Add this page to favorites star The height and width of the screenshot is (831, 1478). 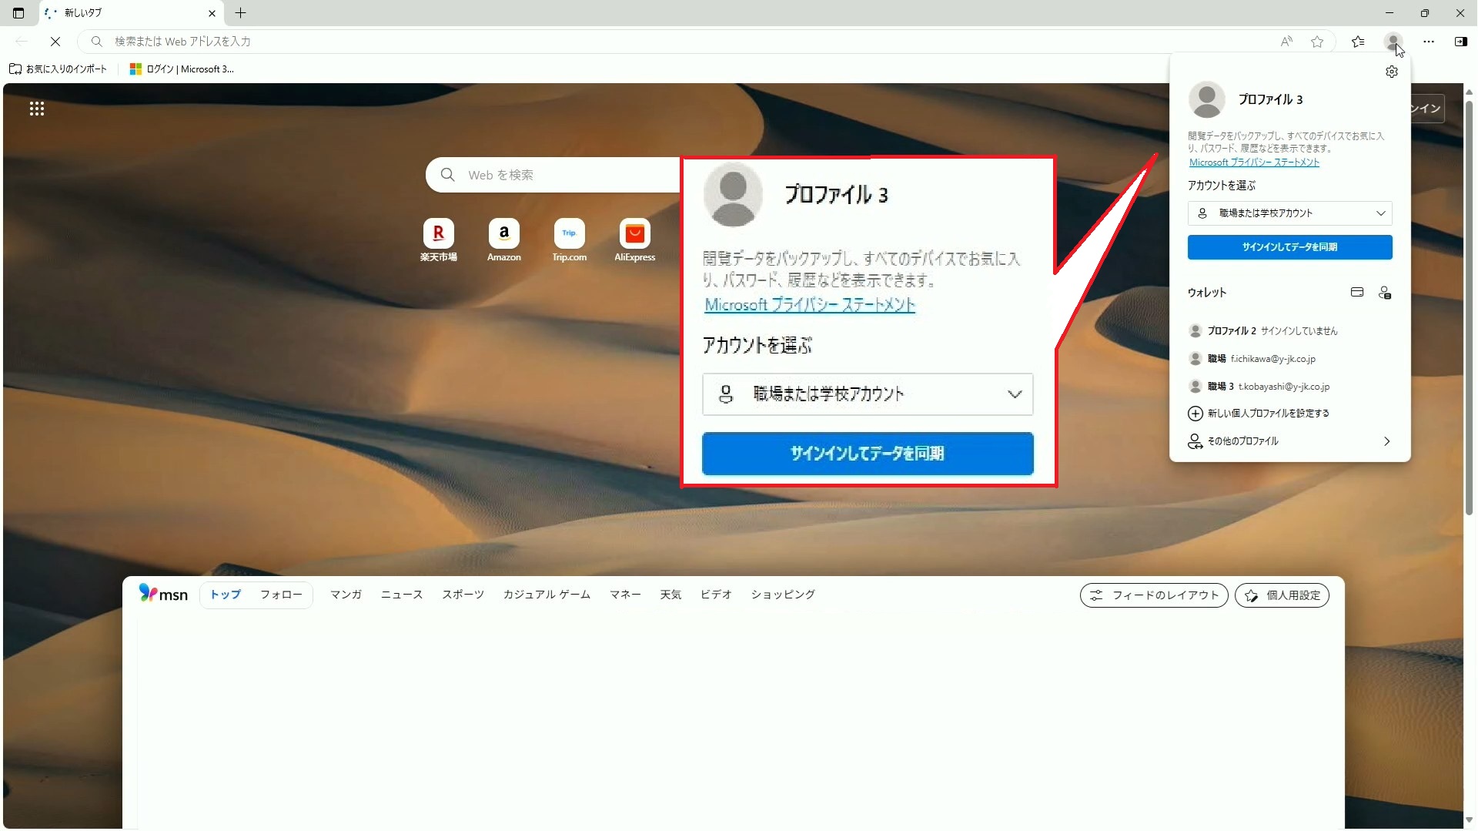tap(1317, 42)
